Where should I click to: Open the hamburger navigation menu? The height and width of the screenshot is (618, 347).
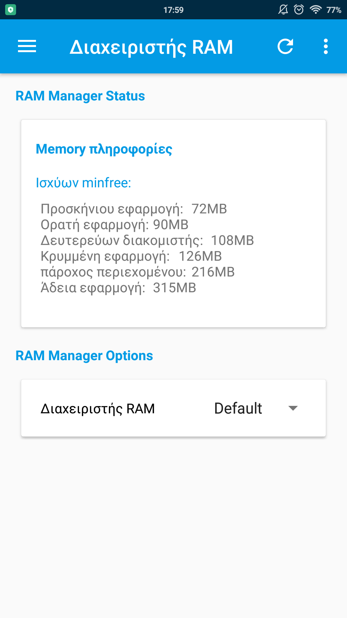27,46
